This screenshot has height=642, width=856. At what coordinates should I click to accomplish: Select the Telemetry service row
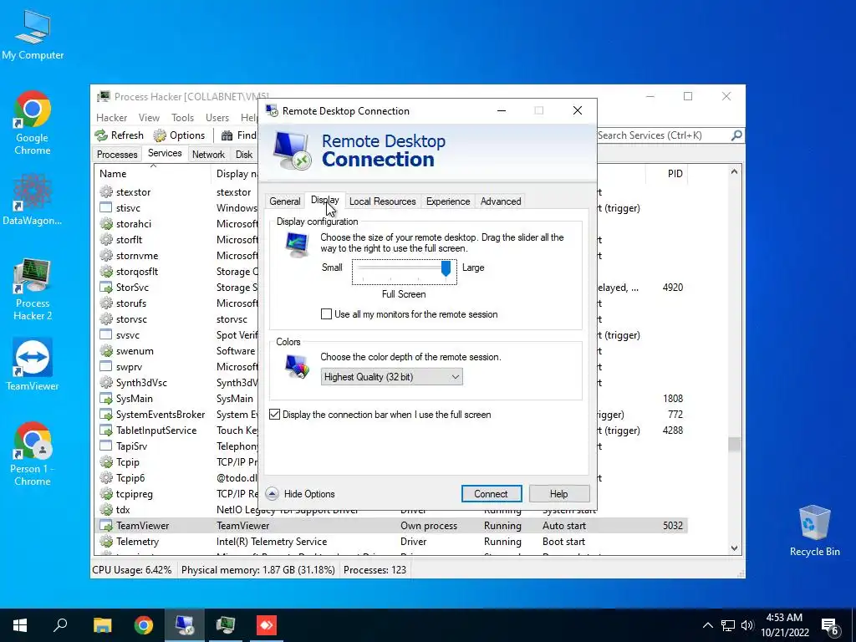390,542
